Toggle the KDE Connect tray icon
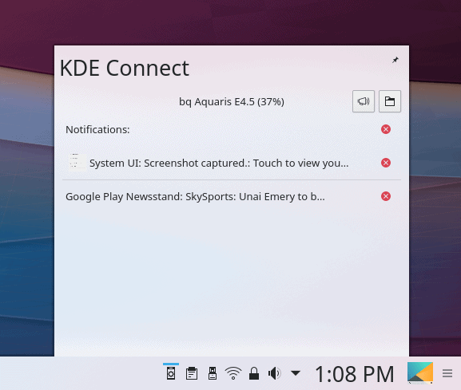Image resolution: width=461 pixels, height=390 pixels. click(x=171, y=373)
